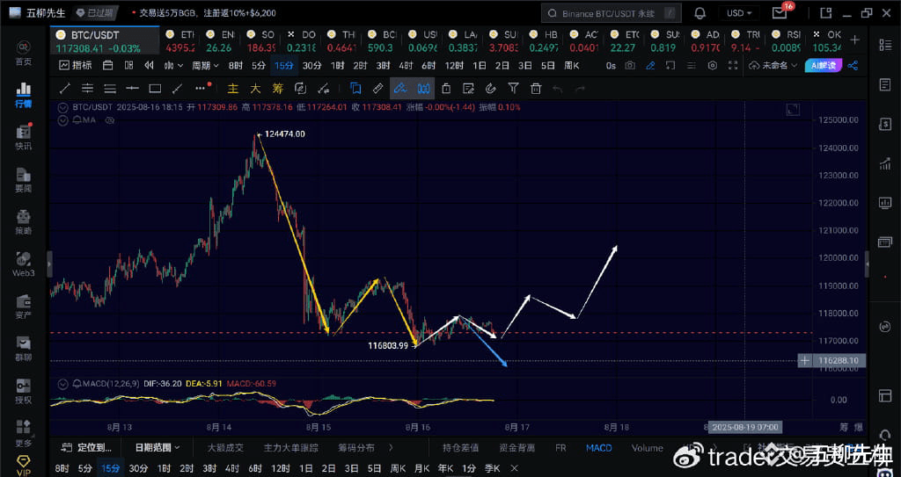Click the rewind replay icon
Screen dimensions: 901x477
149,65
